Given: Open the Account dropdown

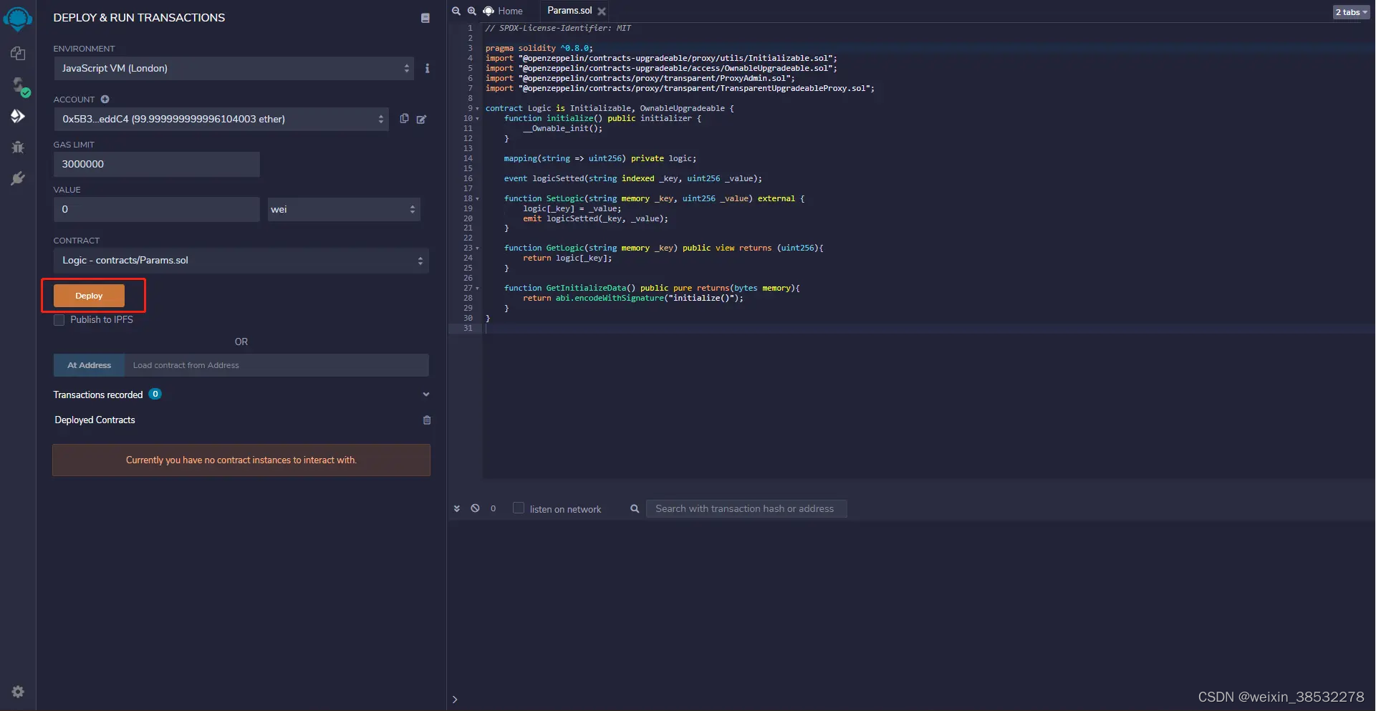Looking at the screenshot, I should (221, 119).
